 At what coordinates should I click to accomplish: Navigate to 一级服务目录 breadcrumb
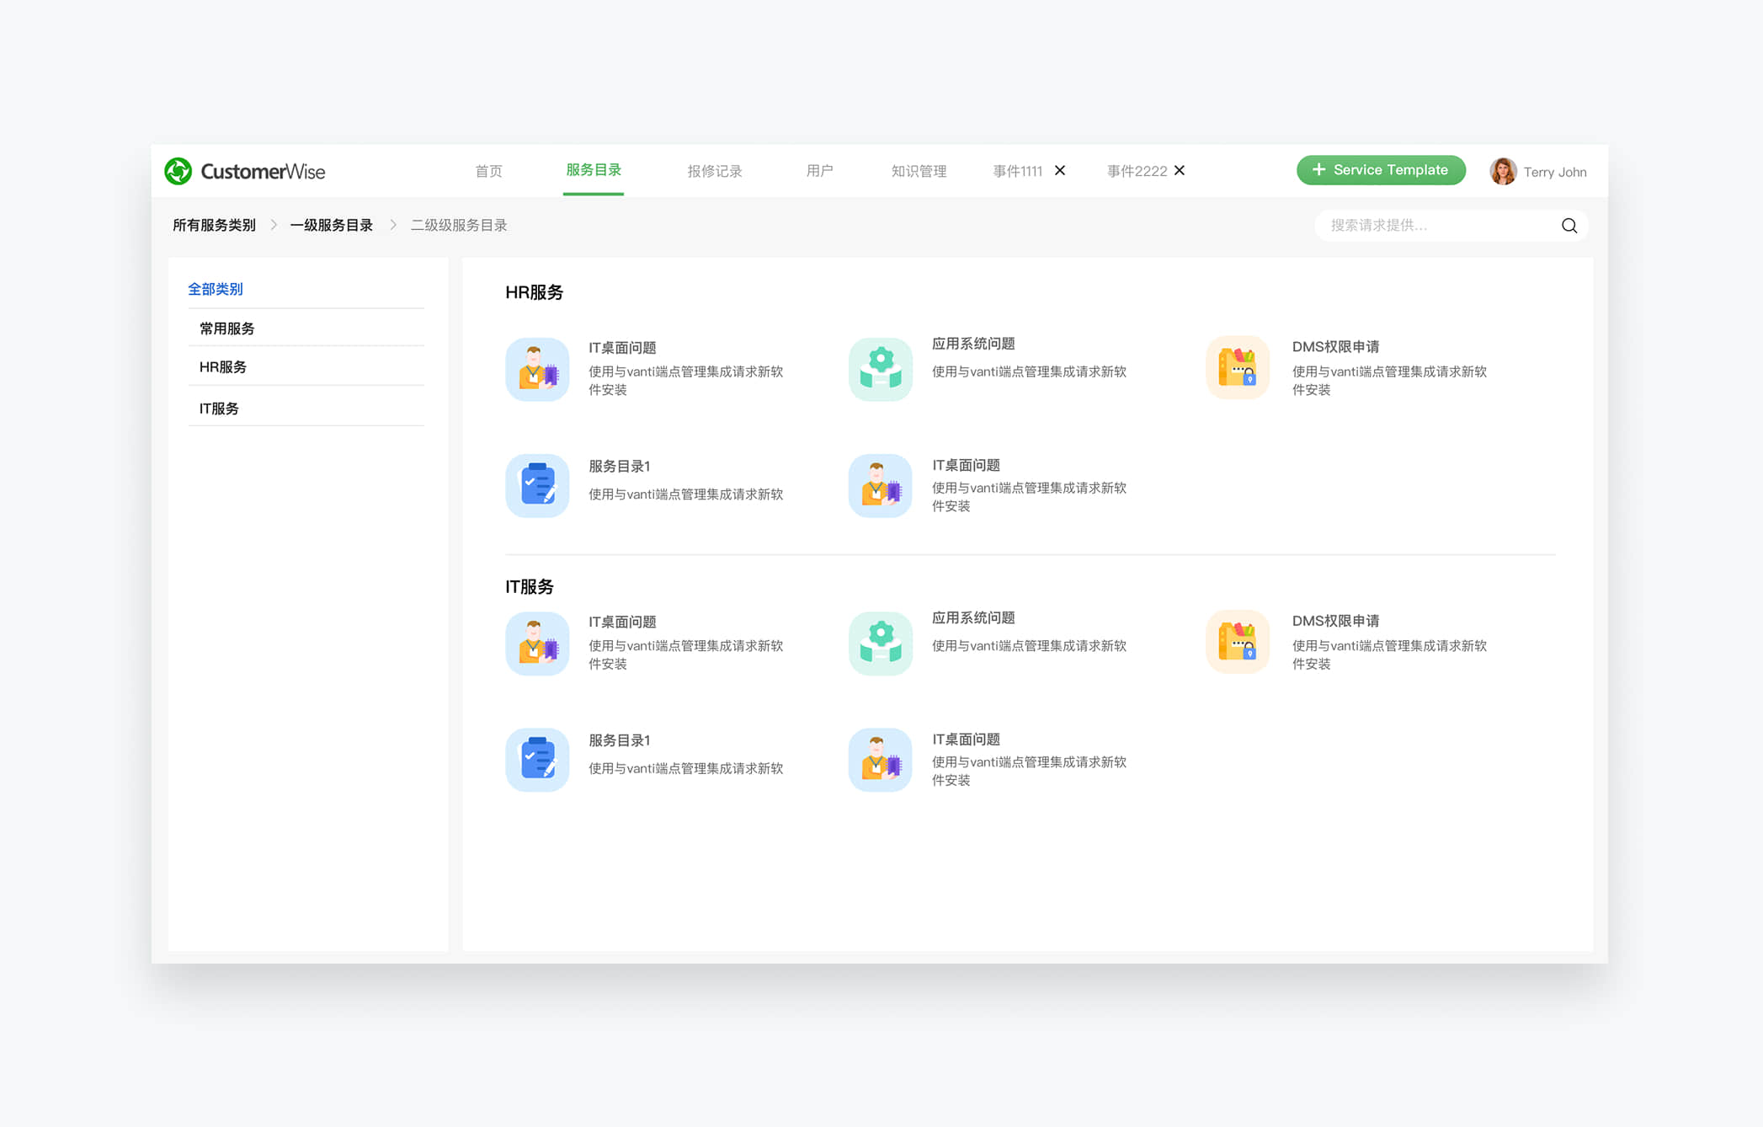pyautogui.click(x=331, y=225)
